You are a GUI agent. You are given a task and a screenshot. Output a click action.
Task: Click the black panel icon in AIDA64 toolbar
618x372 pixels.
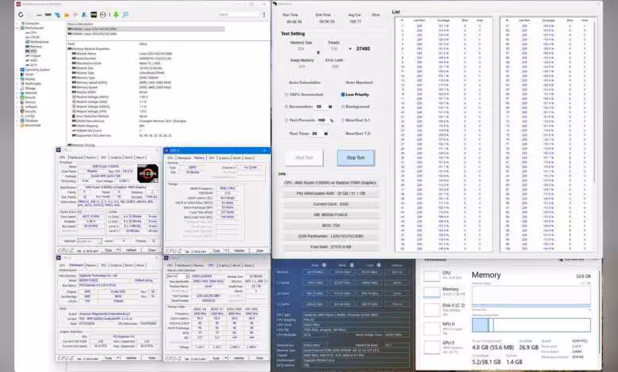click(x=93, y=14)
